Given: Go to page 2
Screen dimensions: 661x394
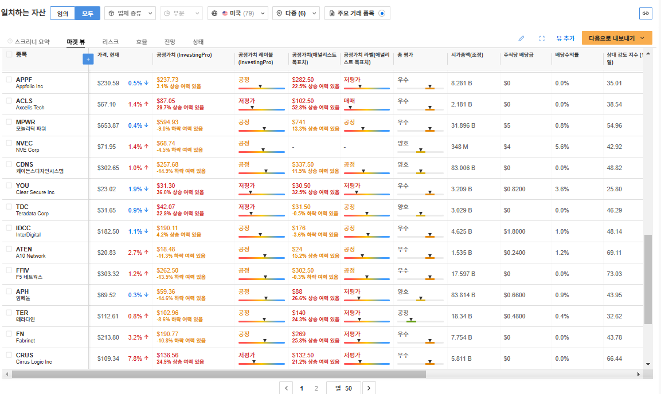Looking at the screenshot, I should point(316,388).
